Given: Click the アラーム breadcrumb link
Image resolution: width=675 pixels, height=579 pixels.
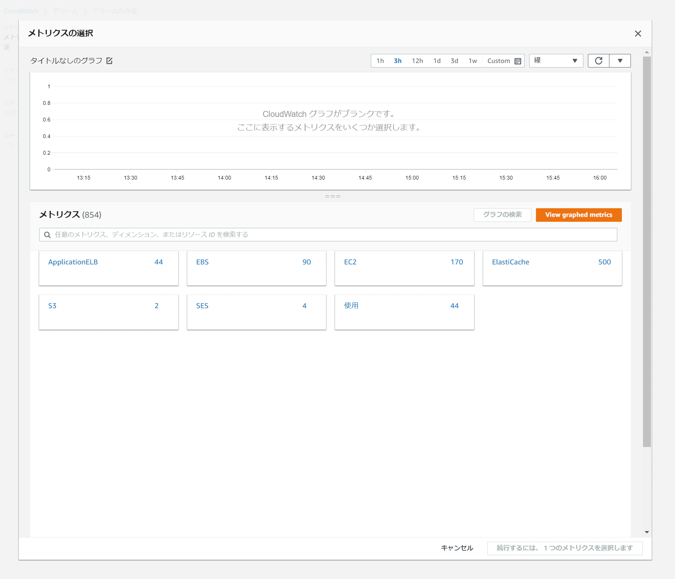Looking at the screenshot, I should click(x=65, y=11).
